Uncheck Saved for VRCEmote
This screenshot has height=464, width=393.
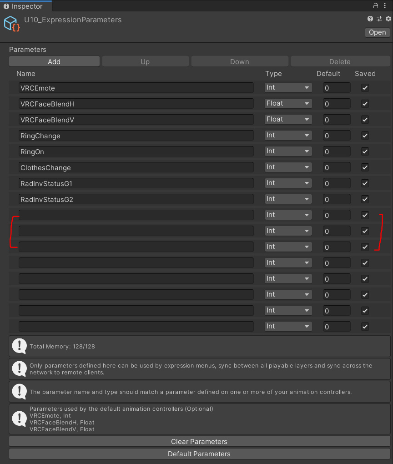pyautogui.click(x=365, y=88)
